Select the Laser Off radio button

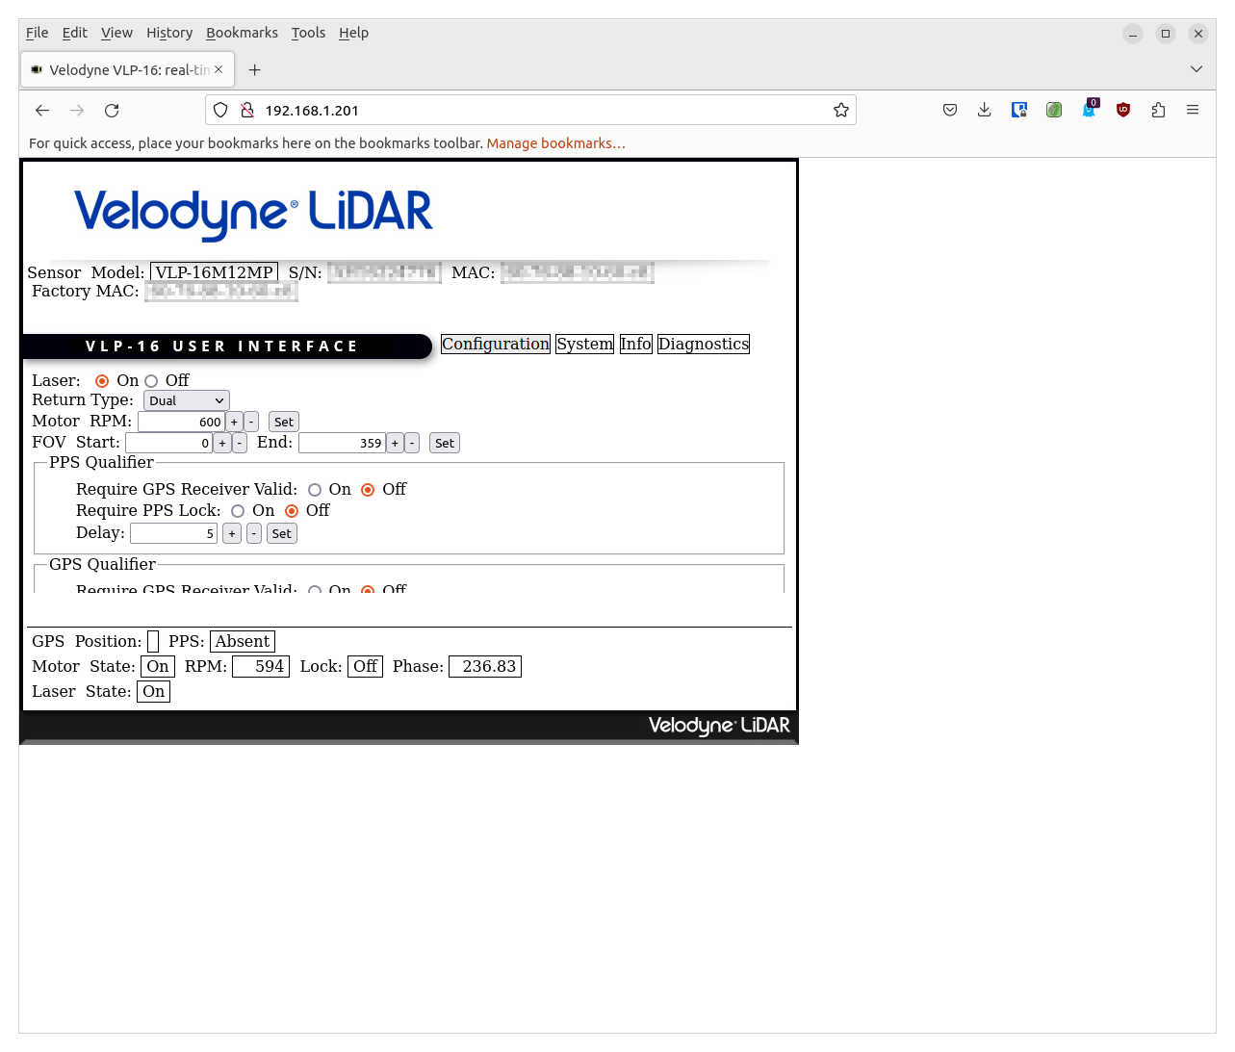151,381
